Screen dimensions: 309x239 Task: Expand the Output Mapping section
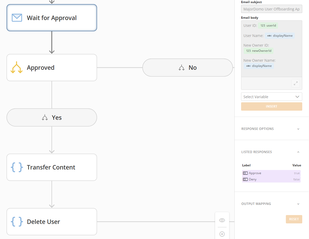(298, 204)
